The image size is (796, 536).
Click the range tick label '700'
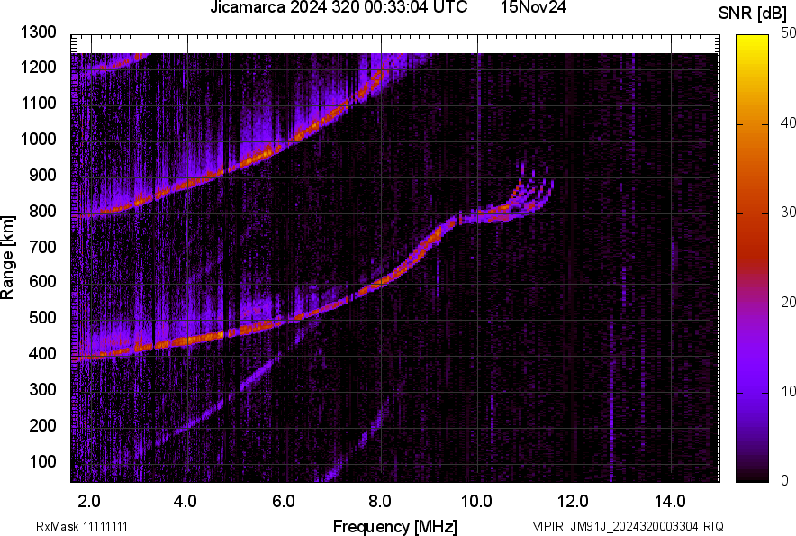pyautogui.click(x=42, y=247)
